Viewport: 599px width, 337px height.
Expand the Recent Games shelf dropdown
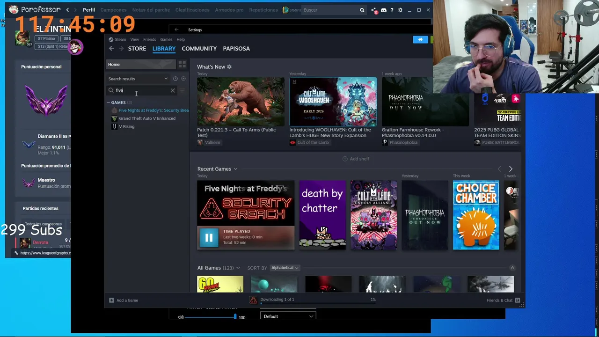pyautogui.click(x=235, y=169)
